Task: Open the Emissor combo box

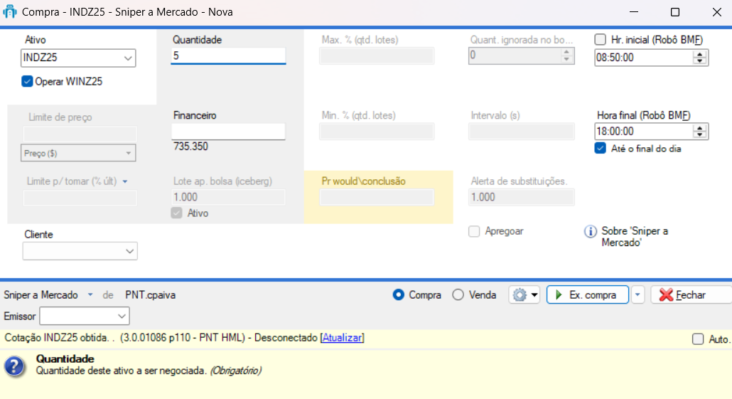Action: [122, 316]
